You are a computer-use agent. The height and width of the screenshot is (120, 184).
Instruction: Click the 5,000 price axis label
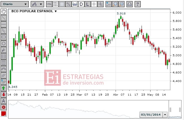tap(177, 55)
